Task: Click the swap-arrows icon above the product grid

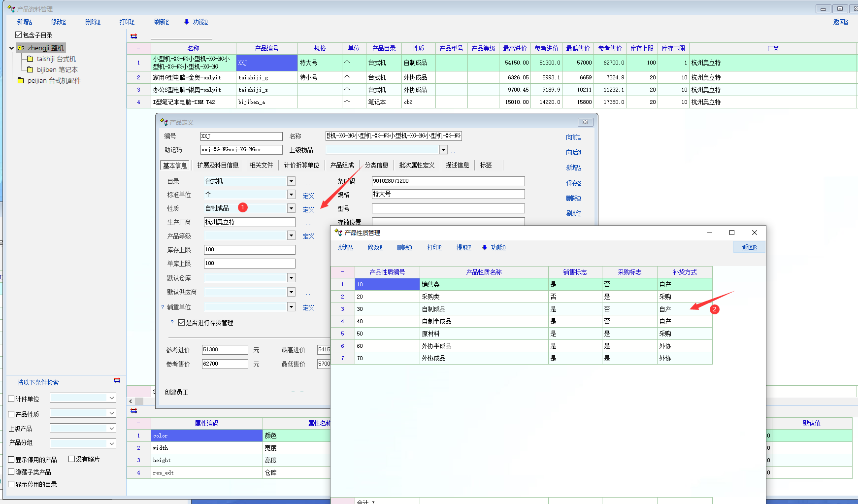Action: point(133,36)
